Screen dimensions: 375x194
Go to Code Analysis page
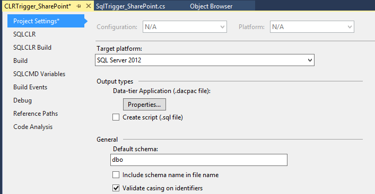tap(33, 127)
